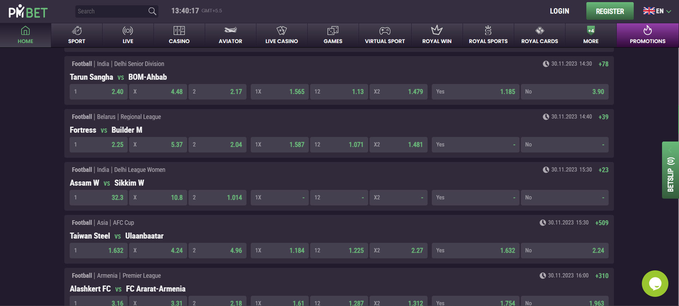679x306 pixels.
Task: Switch to the Casino tab
Action: (179, 35)
